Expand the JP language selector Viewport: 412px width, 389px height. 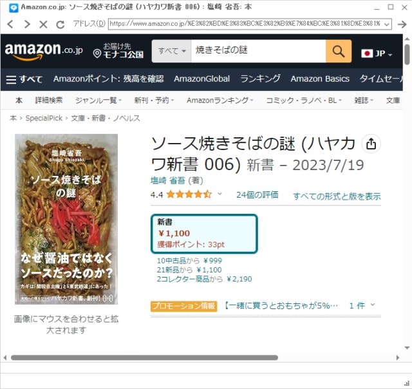point(377,53)
